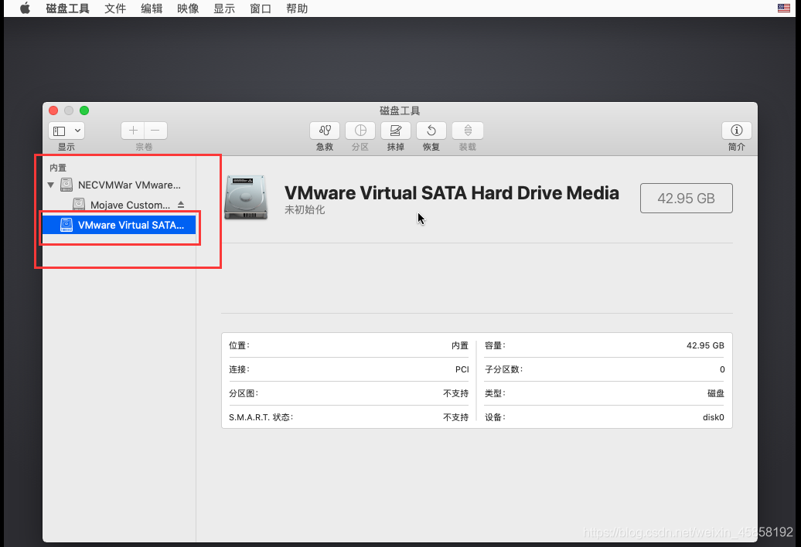Click the VMware Virtual SATA Hard Drive Media title
The image size is (801, 547).
452,193
